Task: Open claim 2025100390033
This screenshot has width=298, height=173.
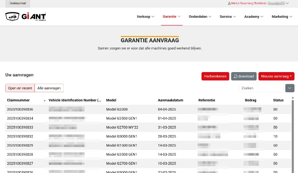Action: 20,127
